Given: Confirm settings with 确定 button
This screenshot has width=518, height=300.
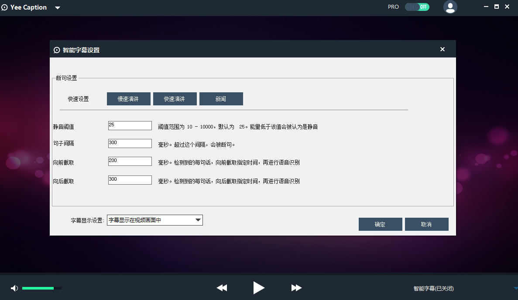Looking at the screenshot, I should [380, 224].
